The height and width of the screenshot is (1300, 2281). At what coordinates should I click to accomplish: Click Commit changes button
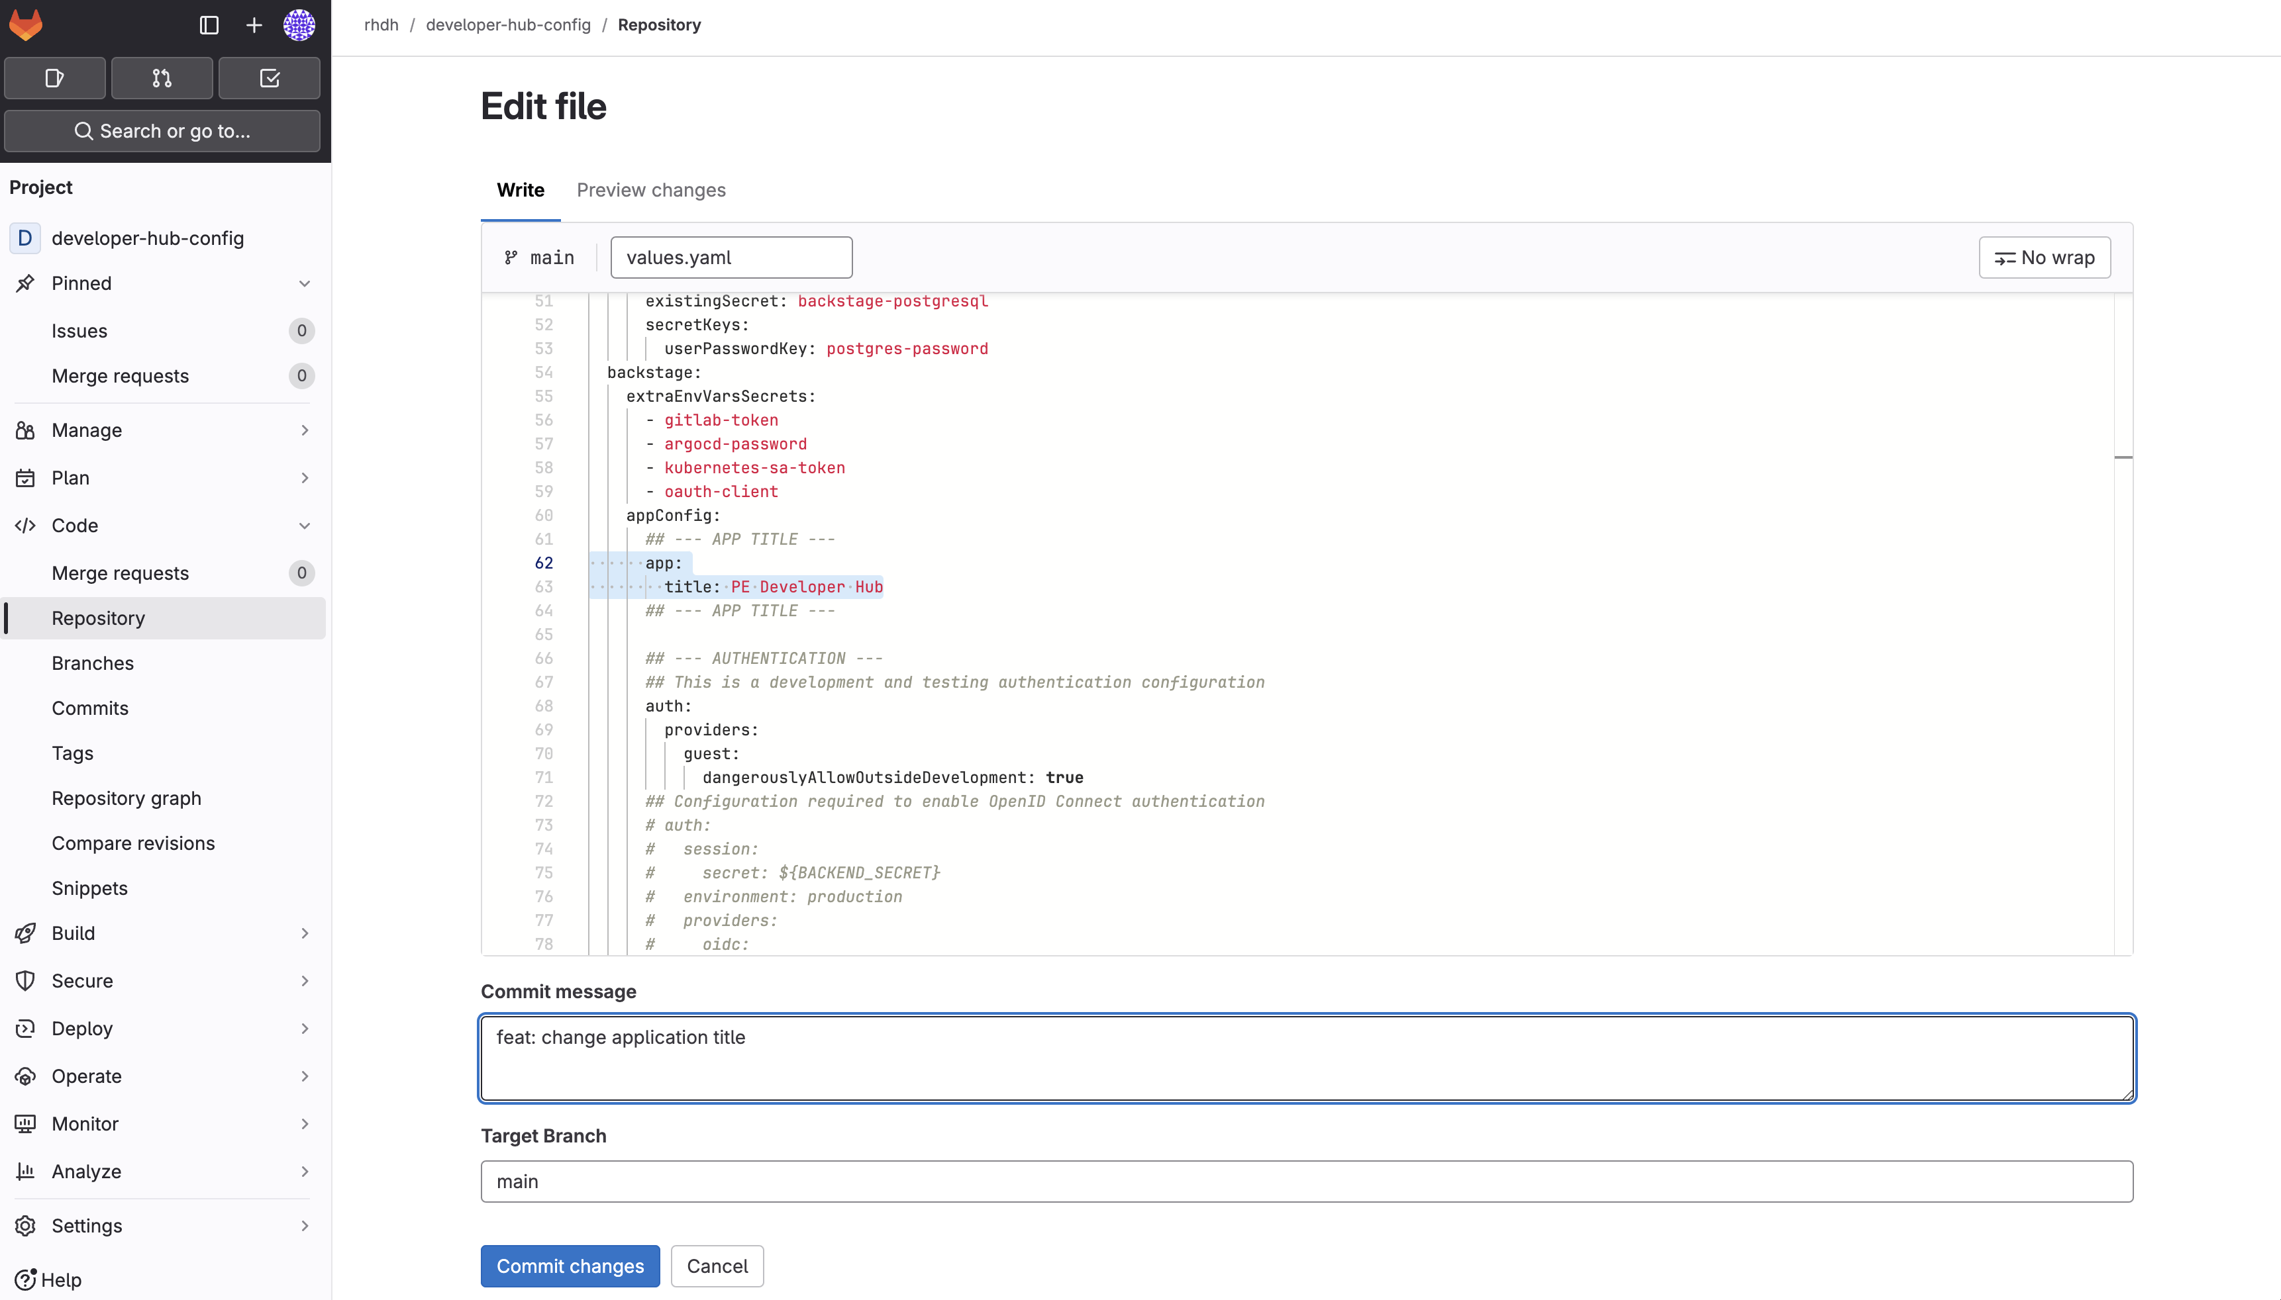tap(570, 1266)
